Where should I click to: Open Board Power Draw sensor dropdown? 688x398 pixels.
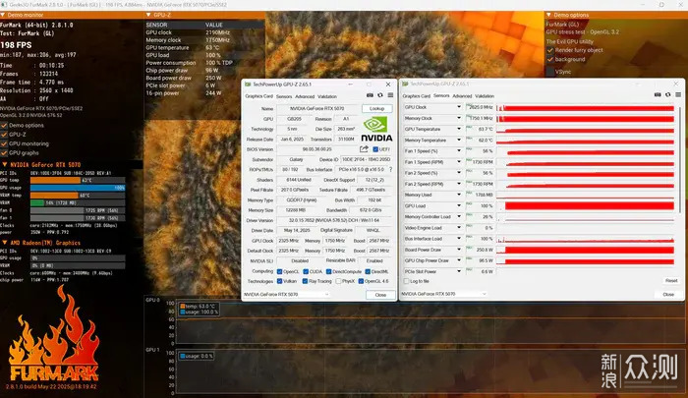[459, 250]
